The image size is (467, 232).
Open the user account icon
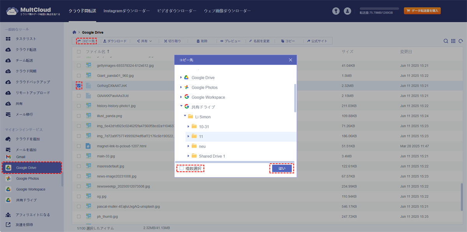(x=348, y=11)
